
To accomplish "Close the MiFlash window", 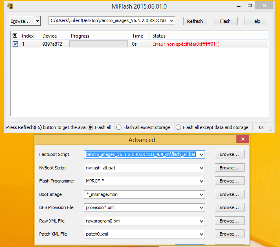I will point(264,6).
